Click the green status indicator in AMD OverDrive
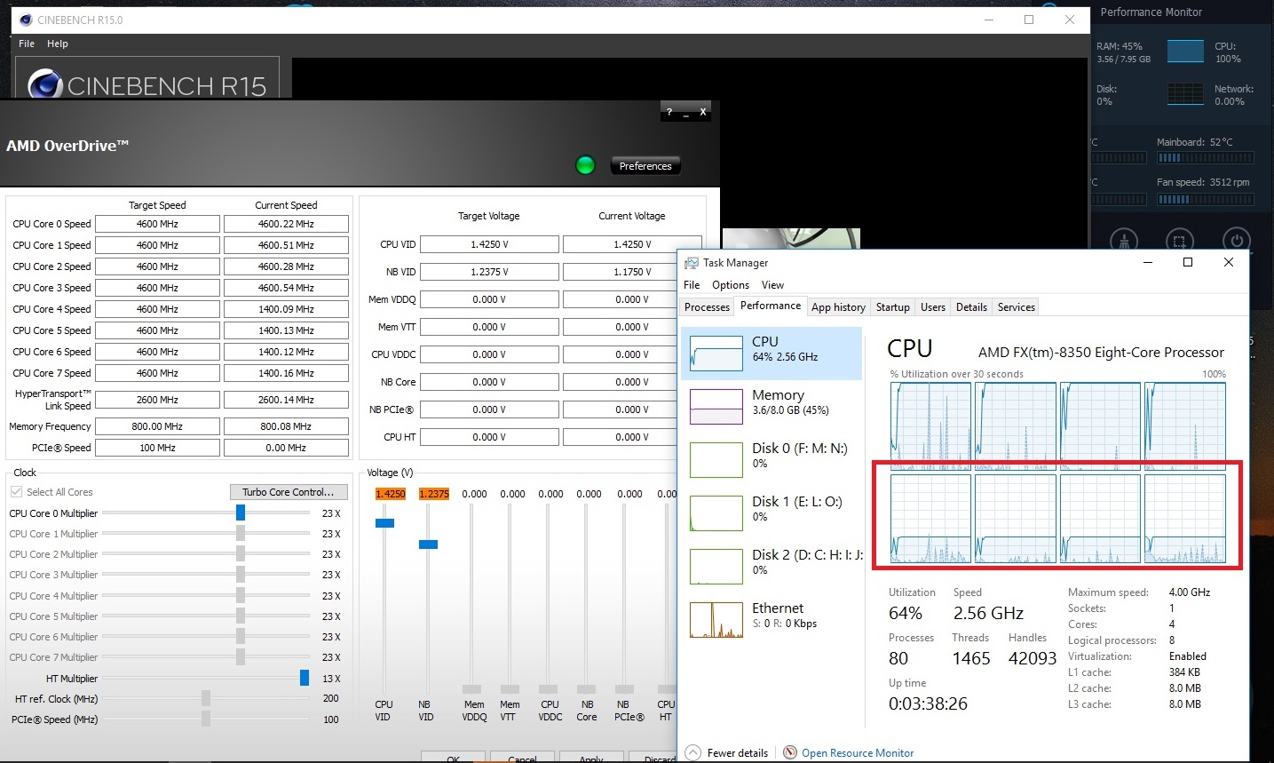Screen dimensions: 1274x763 pos(585,164)
